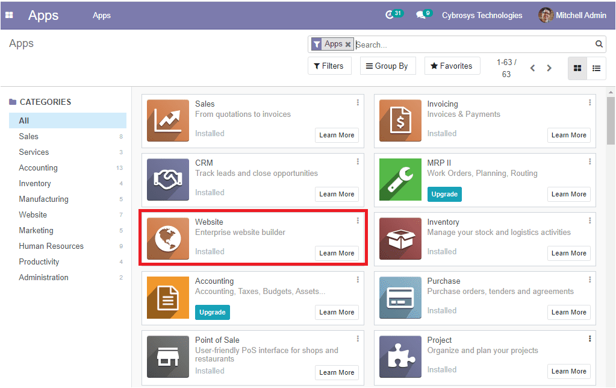This screenshot has width=616, height=388.
Task: Click the 1-63 / 63 pager counter
Action: pyautogui.click(x=506, y=68)
